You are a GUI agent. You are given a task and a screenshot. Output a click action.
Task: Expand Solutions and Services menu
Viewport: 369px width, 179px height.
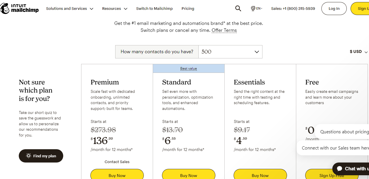coord(70,9)
